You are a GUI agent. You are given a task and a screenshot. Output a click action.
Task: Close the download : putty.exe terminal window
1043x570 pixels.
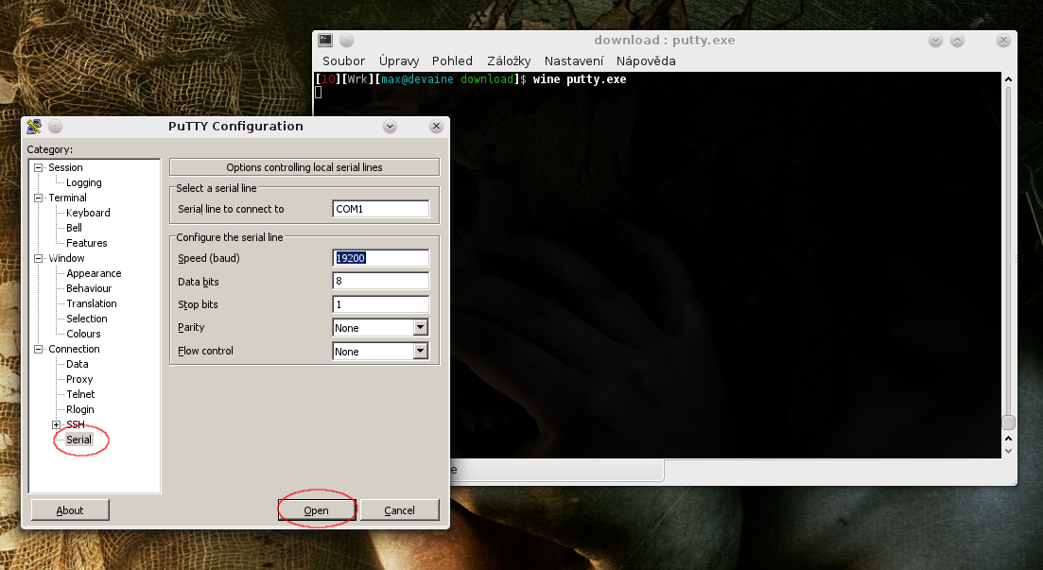(x=1003, y=41)
